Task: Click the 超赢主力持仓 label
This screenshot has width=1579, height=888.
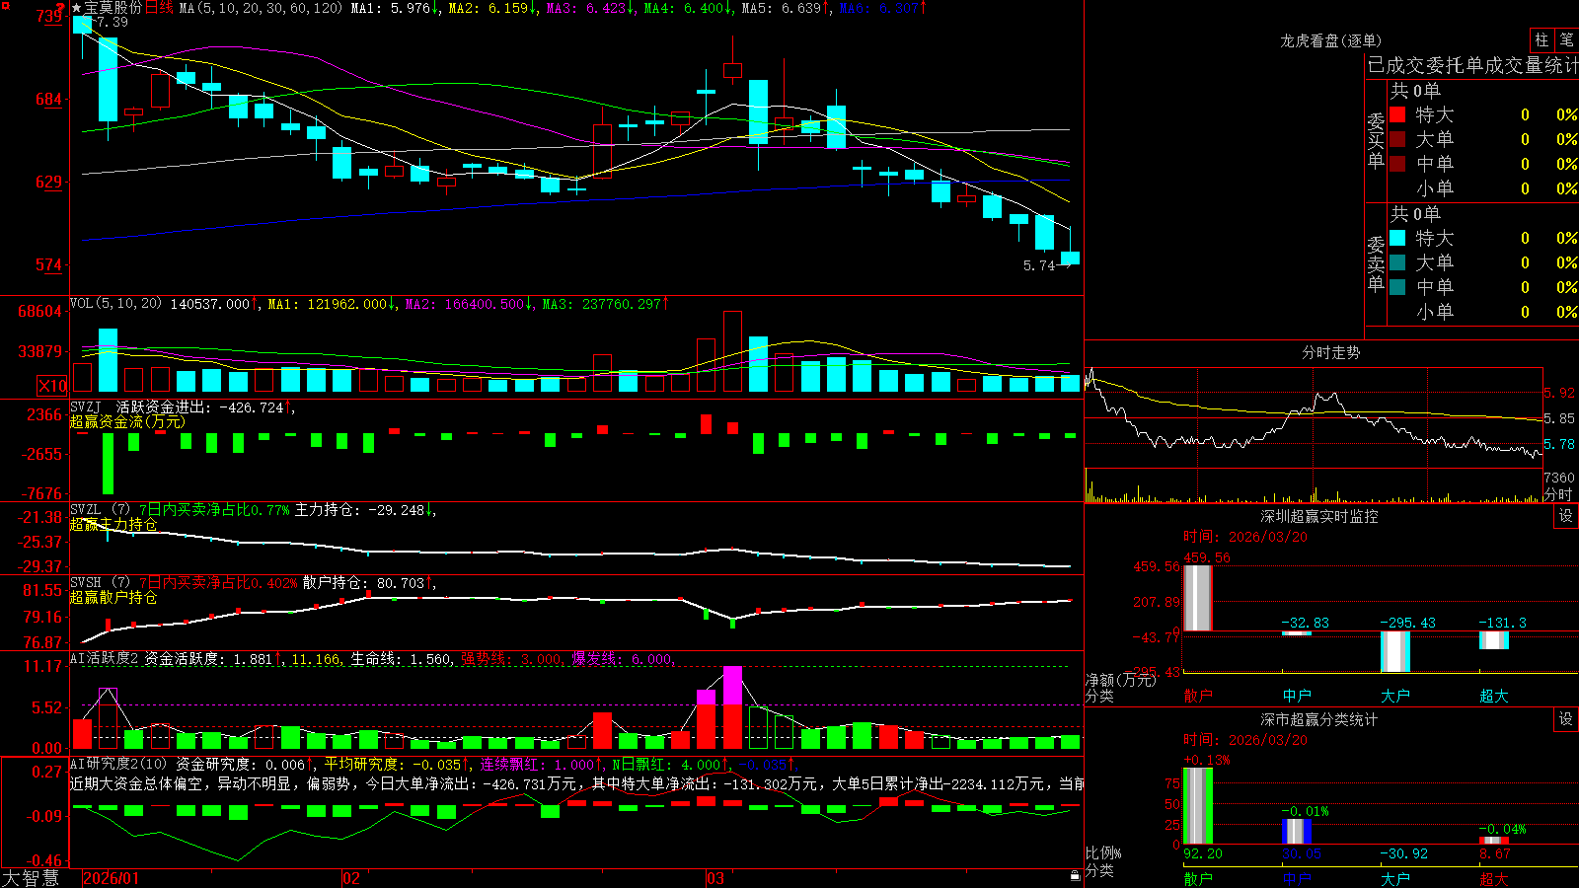Action: click(113, 524)
